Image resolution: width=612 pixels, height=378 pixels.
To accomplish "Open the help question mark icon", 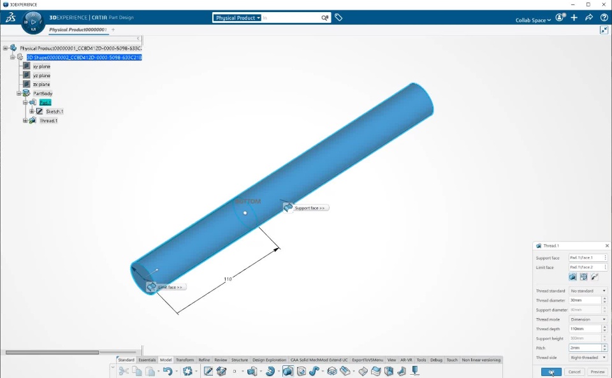I will 604,18.
